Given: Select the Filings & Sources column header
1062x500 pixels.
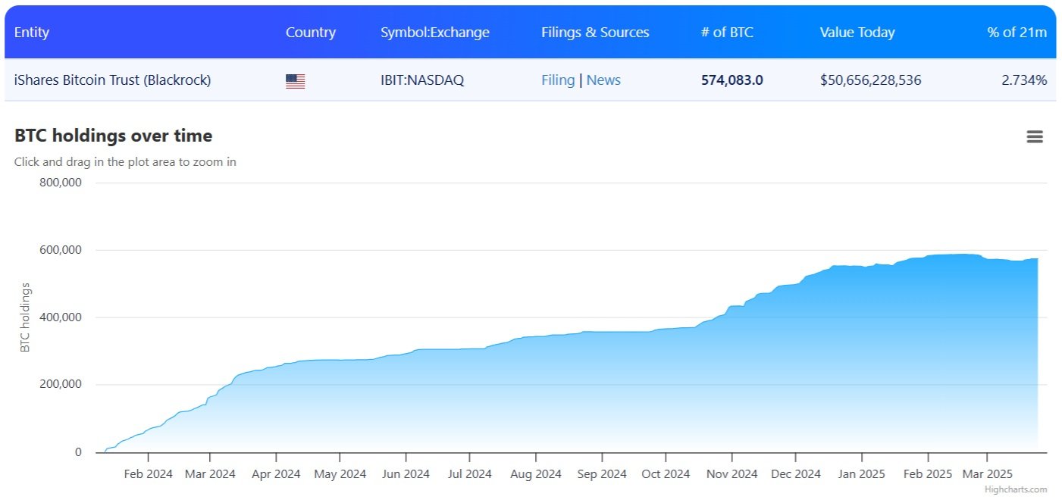Looking at the screenshot, I should coord(595,33).
